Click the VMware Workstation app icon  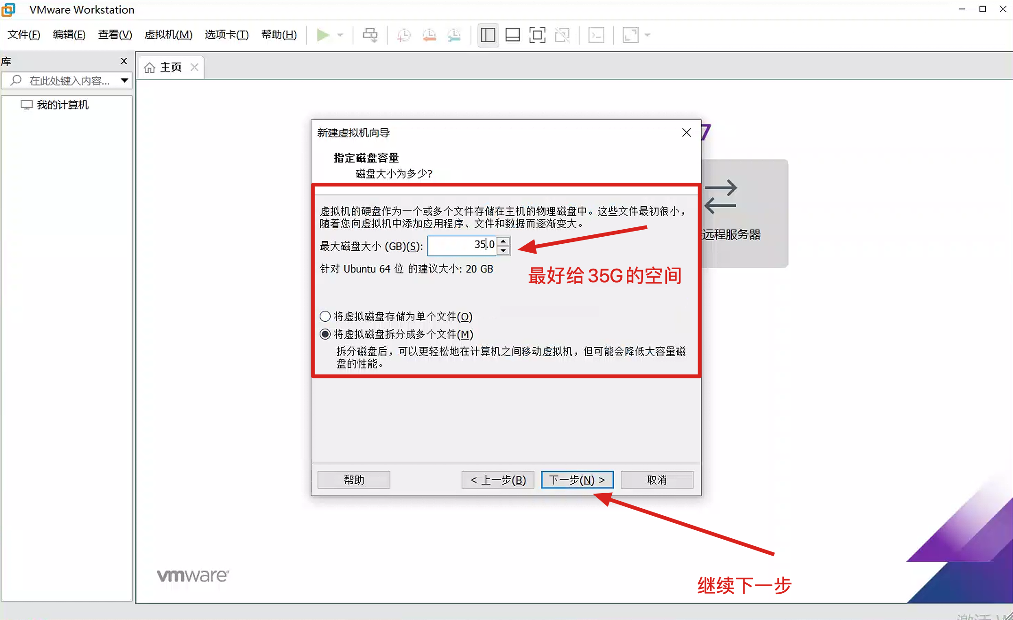click(8, 9)
